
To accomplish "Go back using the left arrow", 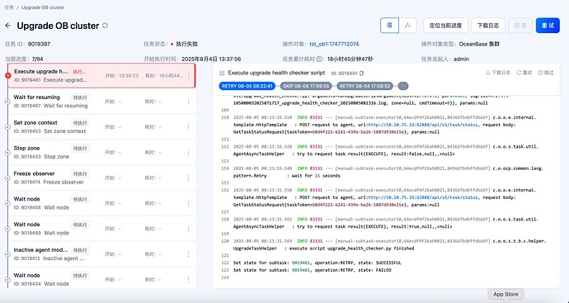I will coord(8,26).
